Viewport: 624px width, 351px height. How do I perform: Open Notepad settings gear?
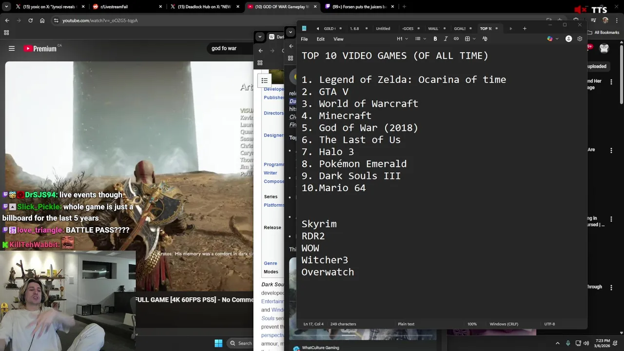pyautogui.click(x=580, y=39)
